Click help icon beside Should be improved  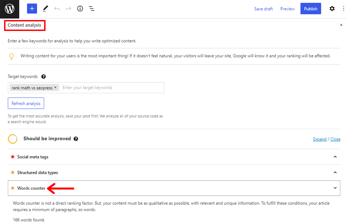(76, 139)
